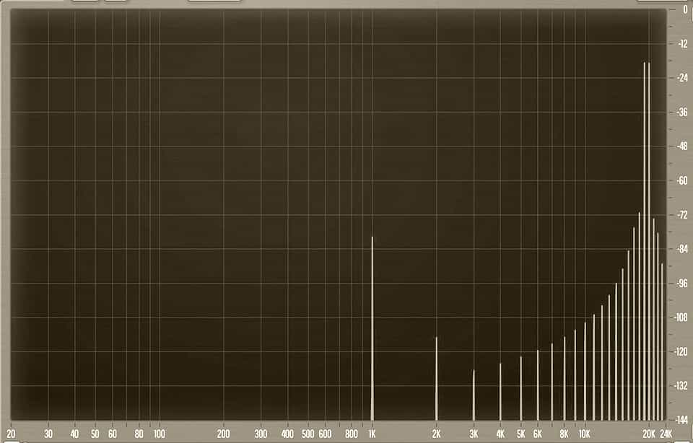Click the 3K frequency axis label

(474, 434)
